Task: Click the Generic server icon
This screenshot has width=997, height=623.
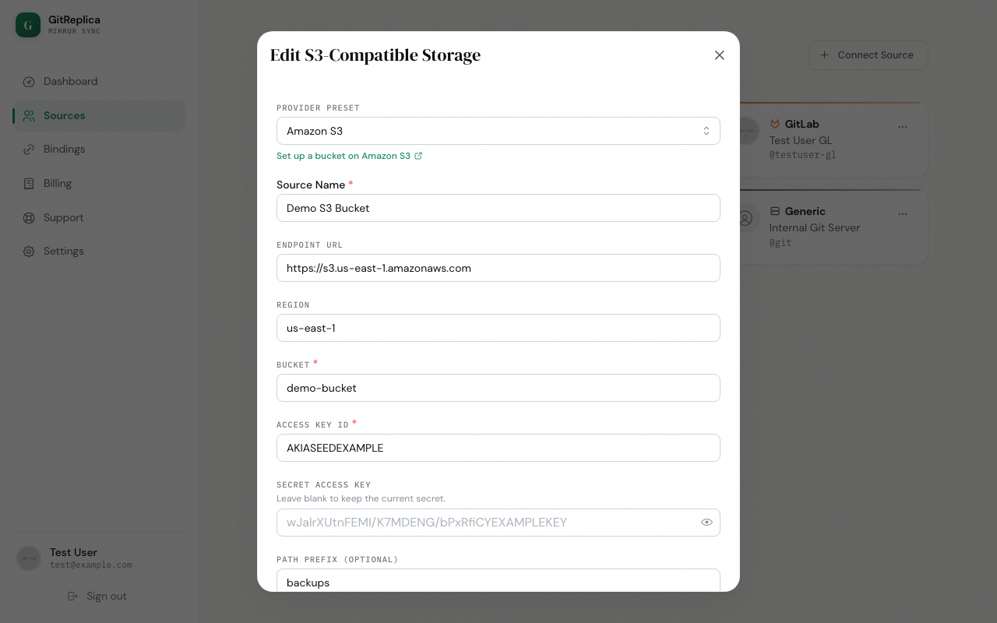Action: (x=775, y=211)
